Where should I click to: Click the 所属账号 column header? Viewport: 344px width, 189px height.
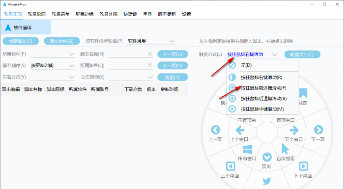point(106,89)
